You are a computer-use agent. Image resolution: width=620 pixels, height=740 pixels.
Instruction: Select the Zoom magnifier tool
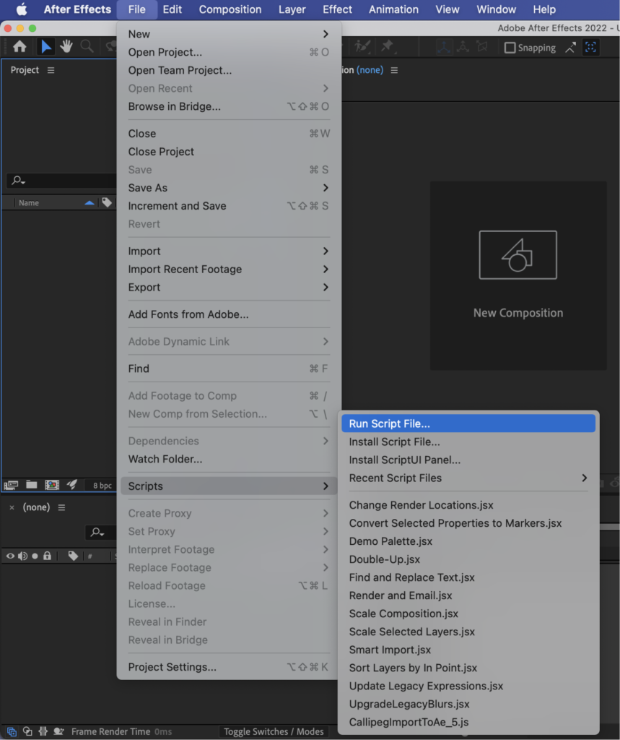pos(87,46)
